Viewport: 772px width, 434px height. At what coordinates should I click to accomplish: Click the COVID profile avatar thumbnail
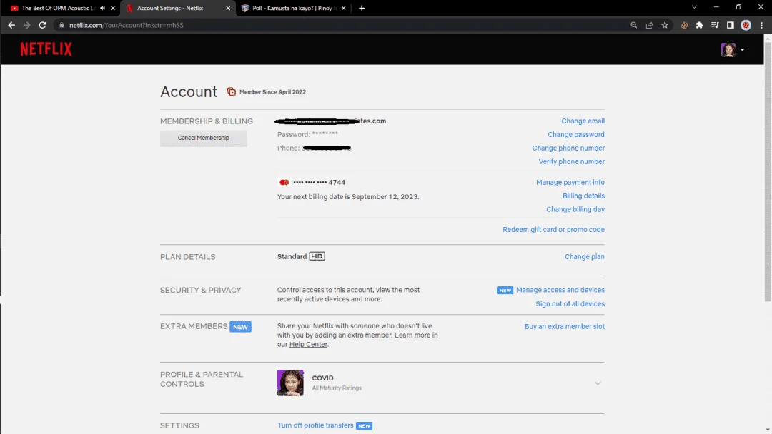pos(290,383)
